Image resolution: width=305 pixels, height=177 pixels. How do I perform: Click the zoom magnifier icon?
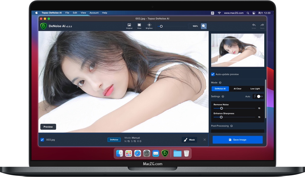click(x=204, y=26)
